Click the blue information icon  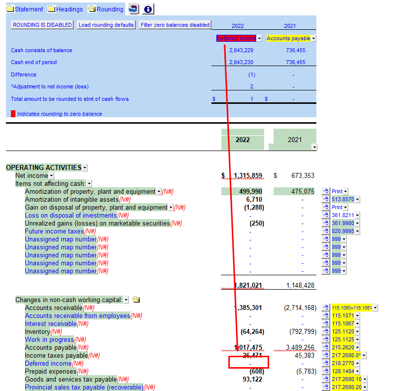pyautogui.click(x=148, y=9)
